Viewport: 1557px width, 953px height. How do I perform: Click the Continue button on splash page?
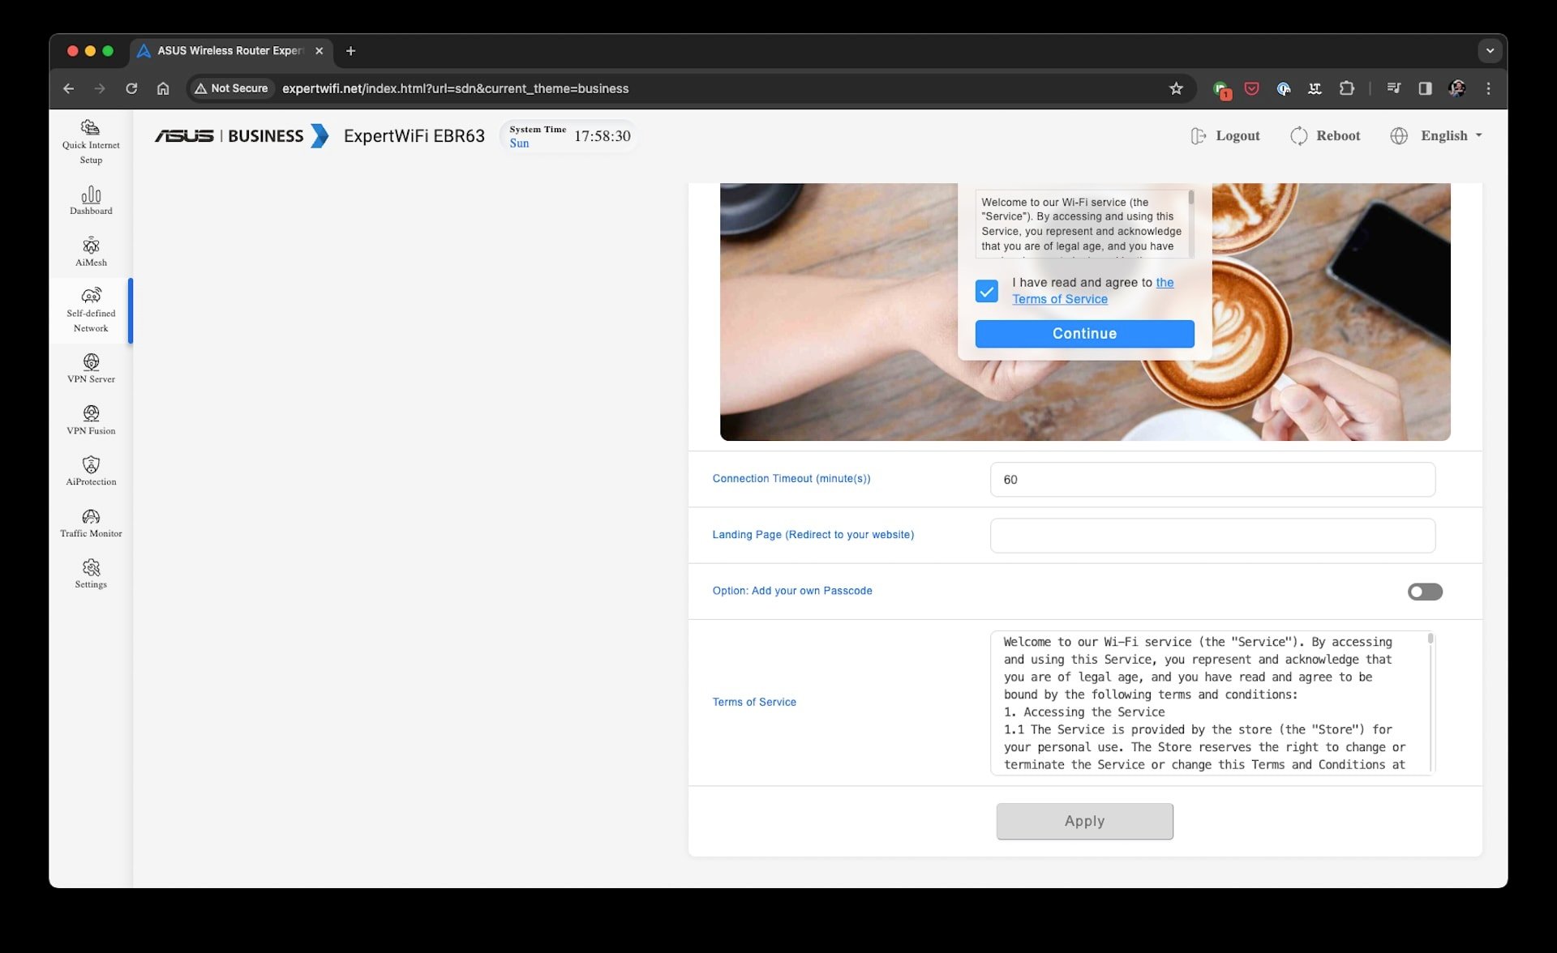(1084, 332)
